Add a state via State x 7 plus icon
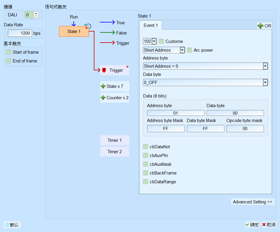 pos(103,86)
